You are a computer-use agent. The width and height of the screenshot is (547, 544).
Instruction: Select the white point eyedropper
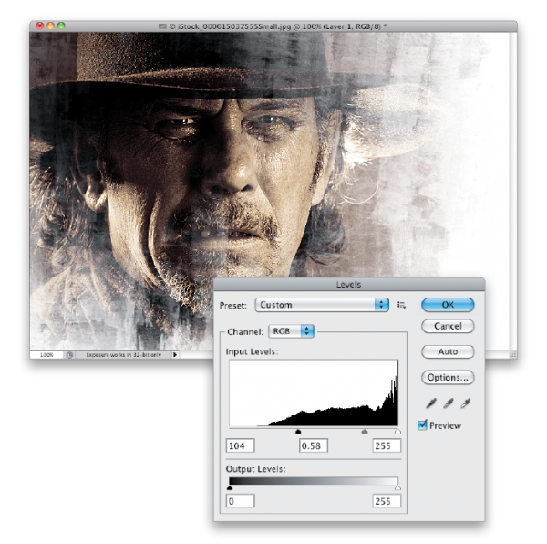(x=464, y=403)
